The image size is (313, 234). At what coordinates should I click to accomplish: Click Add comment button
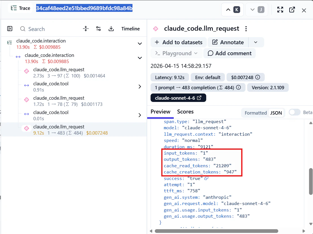point(230,53)
